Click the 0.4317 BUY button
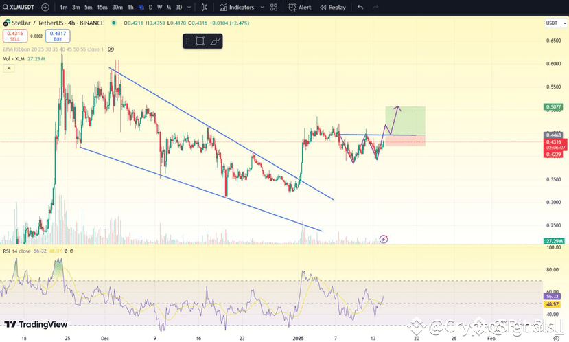The width and height of the screenshot is (569, 342). 58,36
